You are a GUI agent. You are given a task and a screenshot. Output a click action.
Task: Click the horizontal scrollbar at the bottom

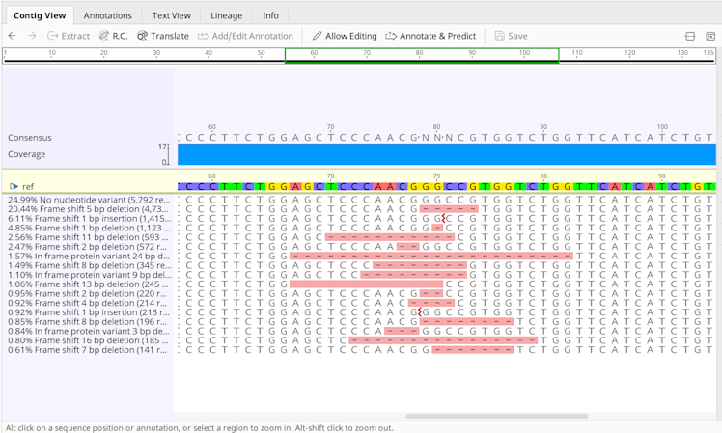pyautogui.click(x=496, y=417)
